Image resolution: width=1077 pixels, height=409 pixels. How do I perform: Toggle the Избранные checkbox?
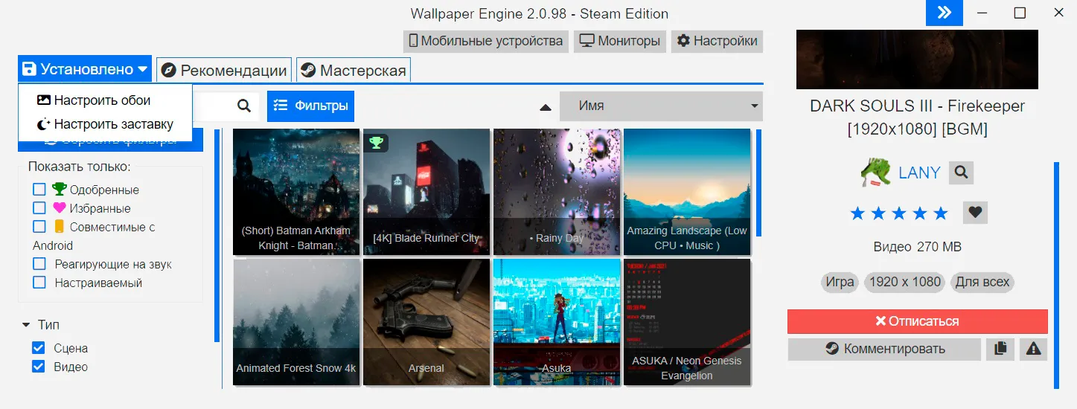39,207
